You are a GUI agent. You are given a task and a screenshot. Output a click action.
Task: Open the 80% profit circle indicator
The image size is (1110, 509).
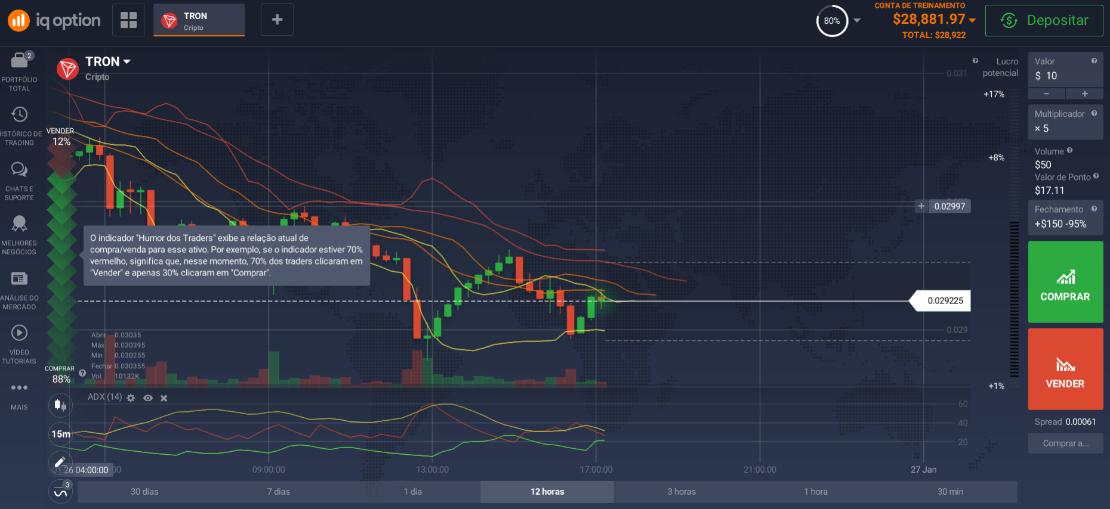[832, 21]
